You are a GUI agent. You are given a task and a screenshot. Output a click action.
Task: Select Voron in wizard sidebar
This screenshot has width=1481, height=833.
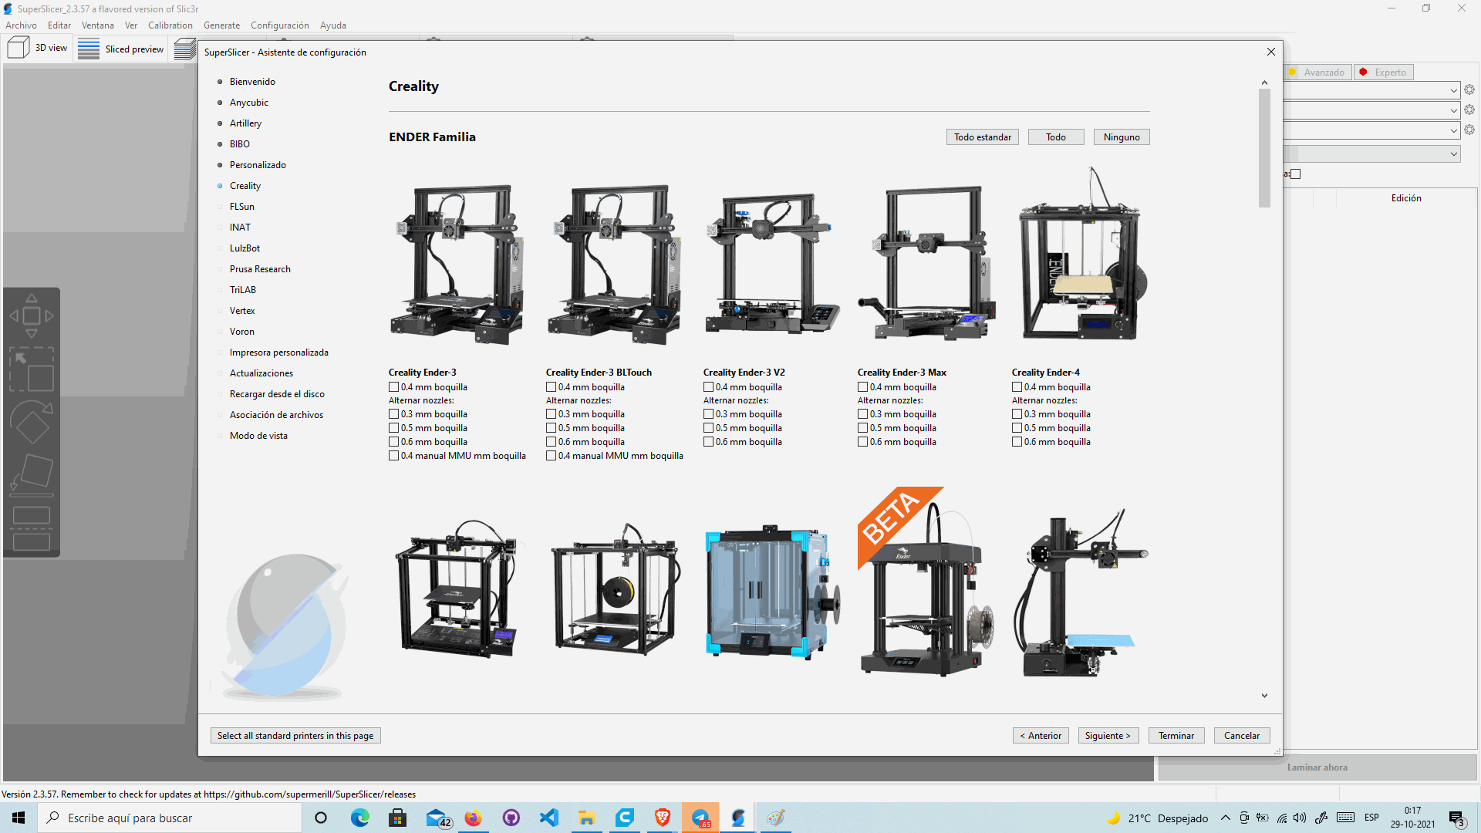point(241,332)
